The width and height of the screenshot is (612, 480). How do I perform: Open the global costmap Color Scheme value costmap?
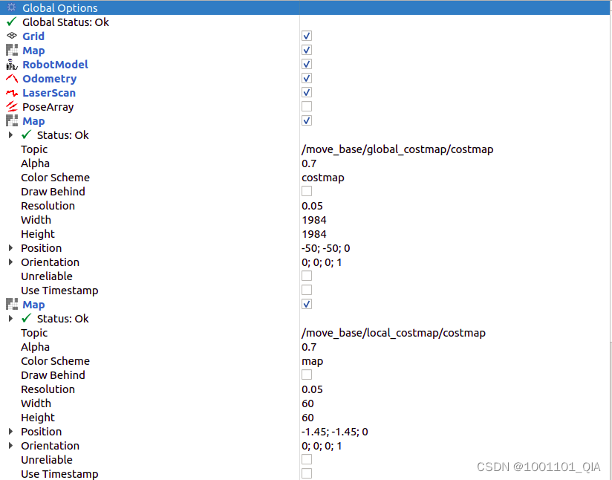coord(323,178)
